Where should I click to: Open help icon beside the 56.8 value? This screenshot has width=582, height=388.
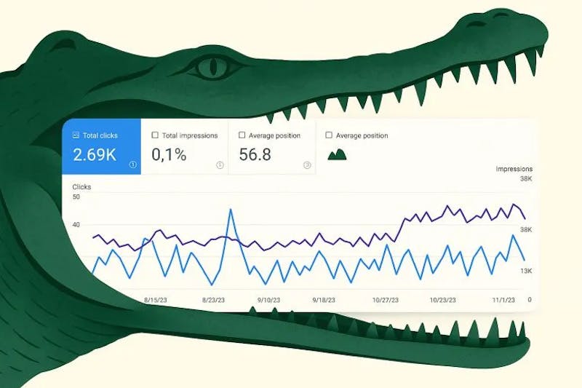(307, 165)
